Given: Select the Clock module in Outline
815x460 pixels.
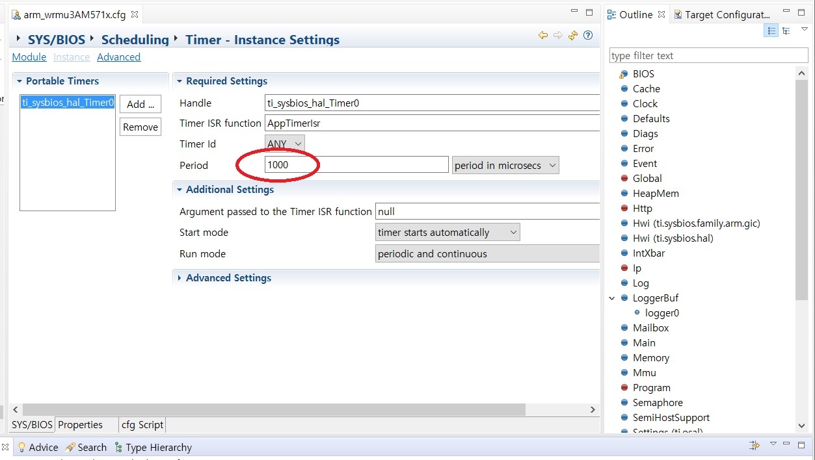Looking at the screenshot, I should [x=645, y=104].
